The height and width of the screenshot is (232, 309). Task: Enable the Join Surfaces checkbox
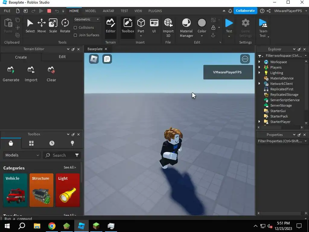point(75,35)
